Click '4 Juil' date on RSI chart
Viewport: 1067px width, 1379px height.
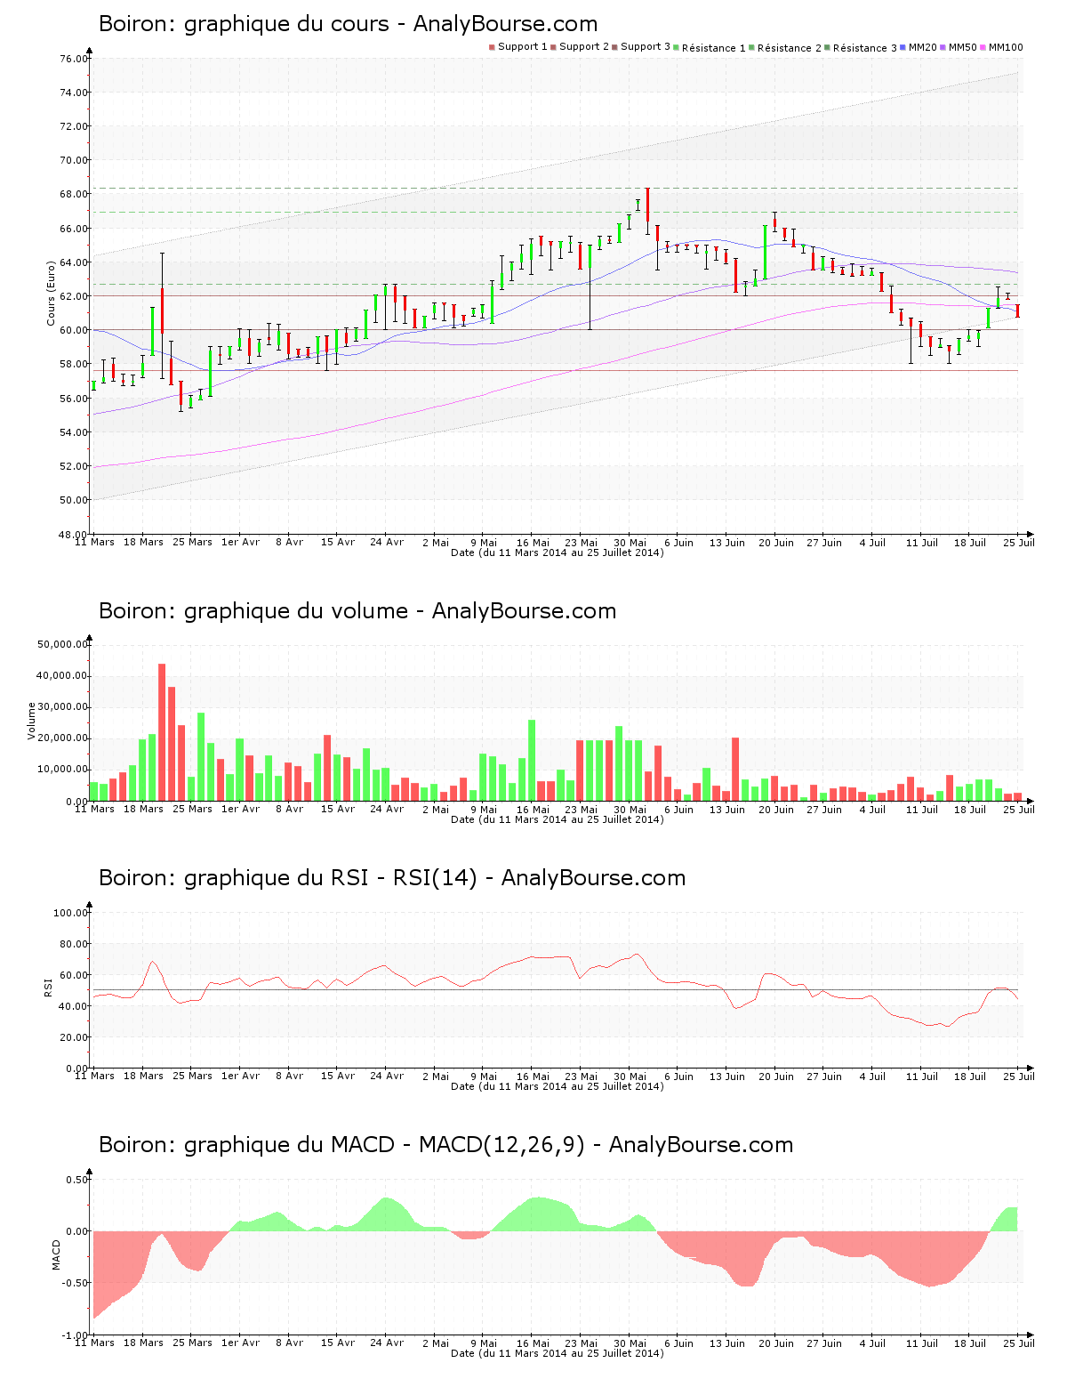pyautogui.click(x=872, y=1076)
